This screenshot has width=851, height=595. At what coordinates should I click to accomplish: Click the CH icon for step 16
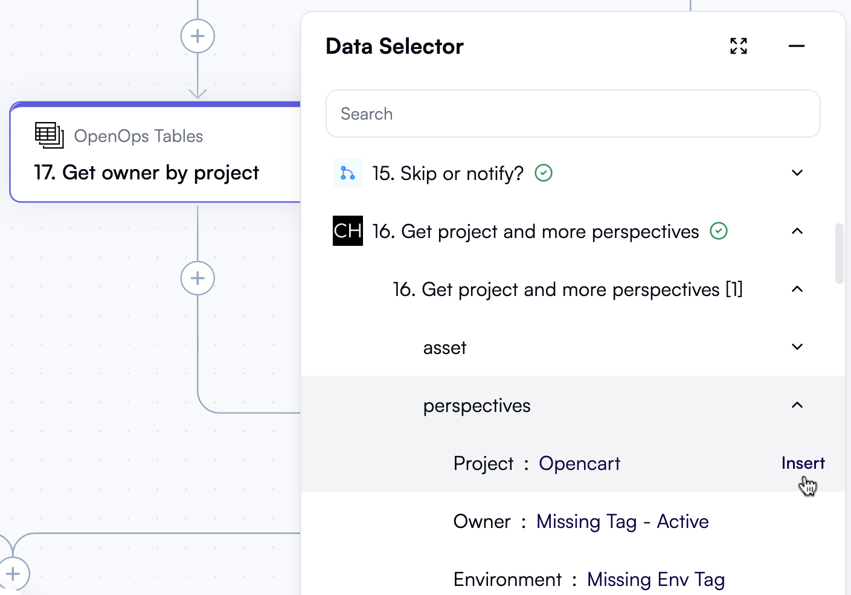[347, 231]
